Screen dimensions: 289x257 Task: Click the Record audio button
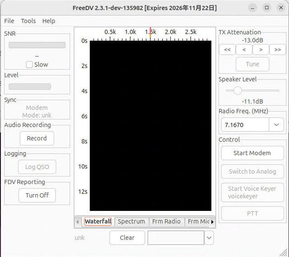click(x=37, y=138)
